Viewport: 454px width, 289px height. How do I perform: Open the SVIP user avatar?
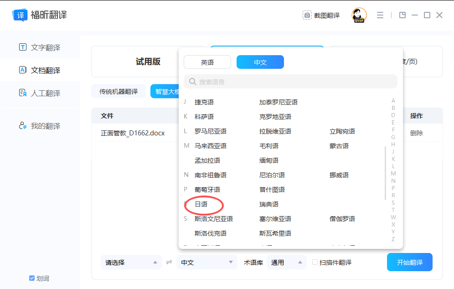[x=359, y=15]
